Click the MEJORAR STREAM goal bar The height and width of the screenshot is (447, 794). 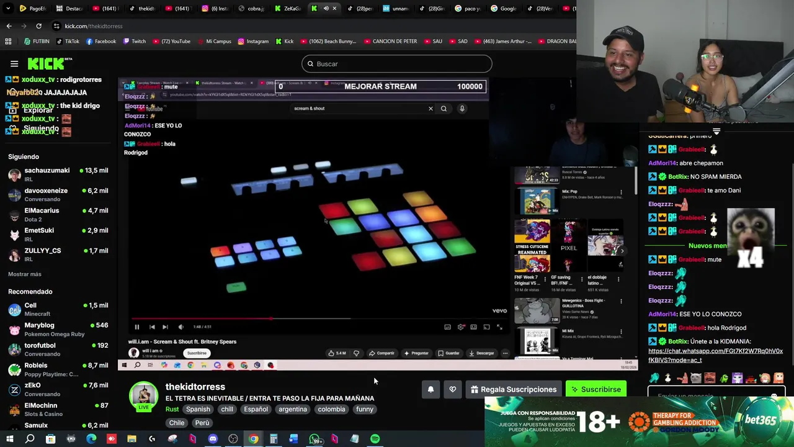tap(380, 86)
